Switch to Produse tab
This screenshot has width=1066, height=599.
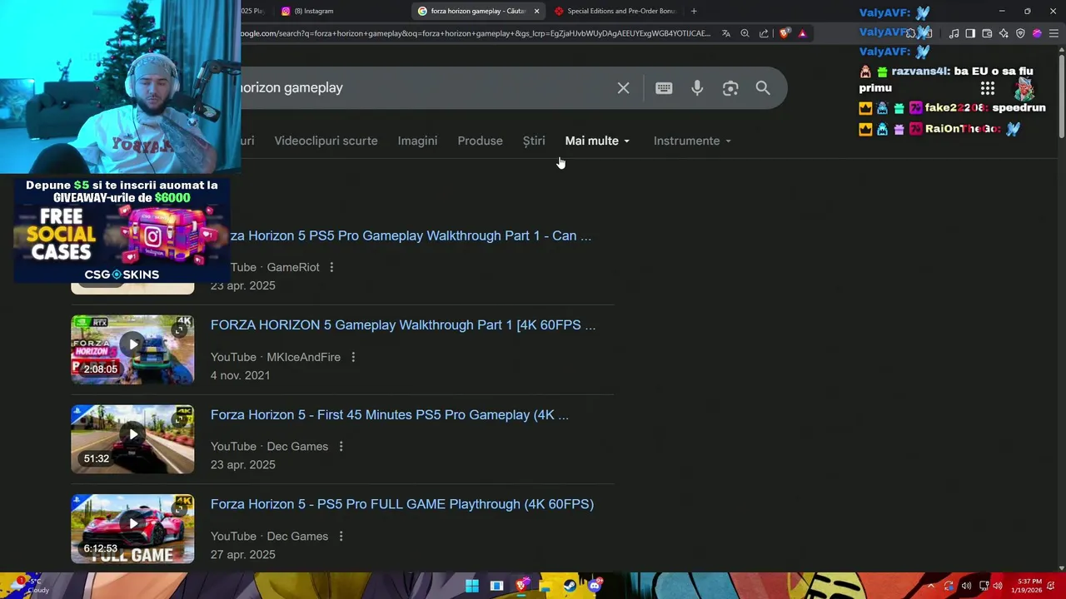(x=480, y=141)
